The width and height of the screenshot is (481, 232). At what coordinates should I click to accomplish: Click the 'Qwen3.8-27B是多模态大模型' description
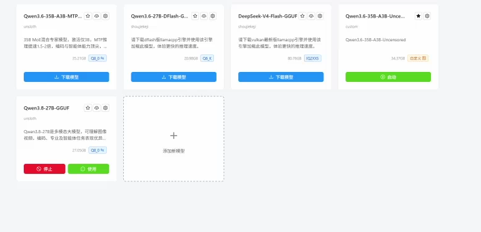tap(65, 135)
